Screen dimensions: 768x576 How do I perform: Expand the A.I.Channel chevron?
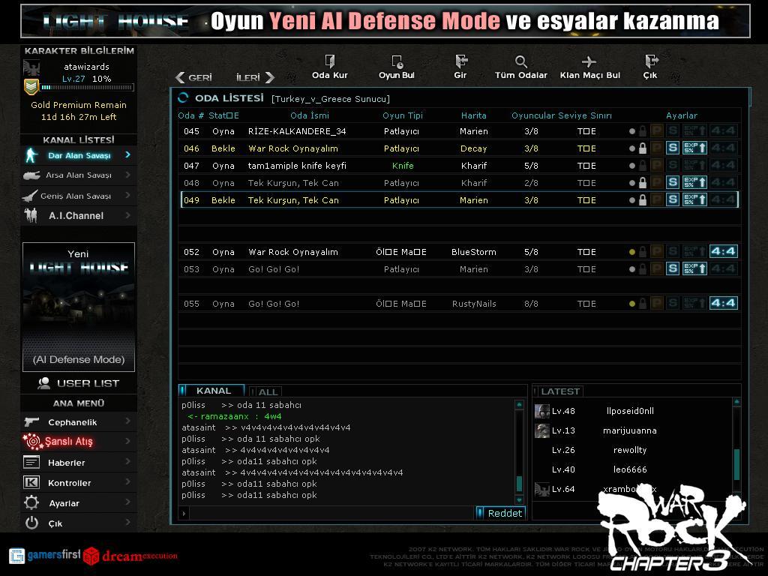coord(127,215)
